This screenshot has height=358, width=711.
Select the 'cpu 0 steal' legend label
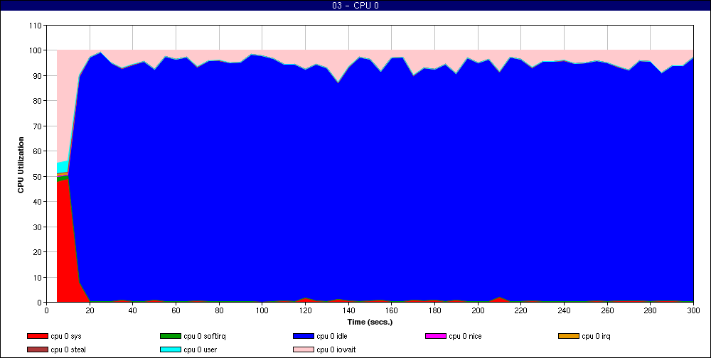(x=68, y=349)
